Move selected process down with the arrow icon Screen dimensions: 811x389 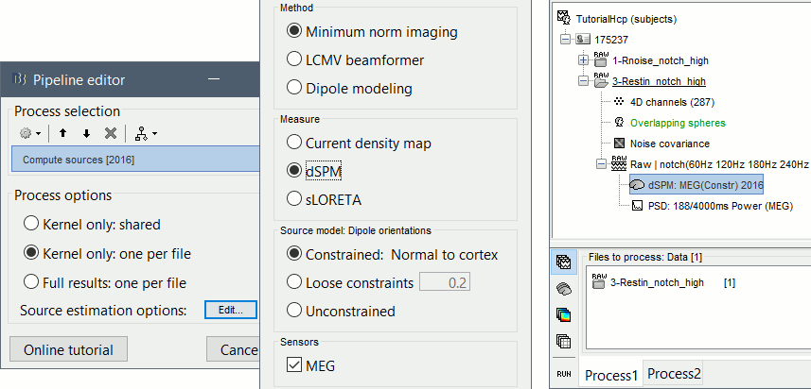86,134
